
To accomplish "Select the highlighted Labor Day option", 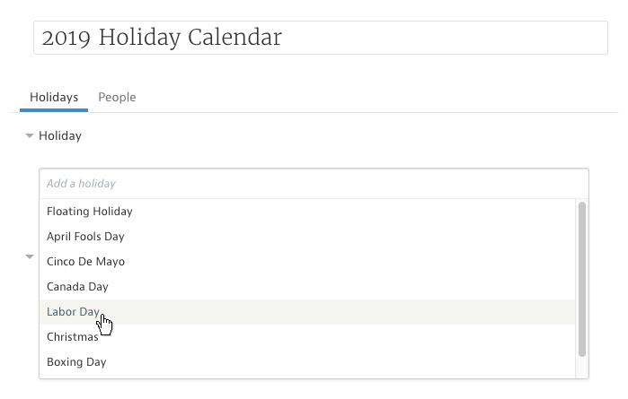I will [x=73, y=312].
